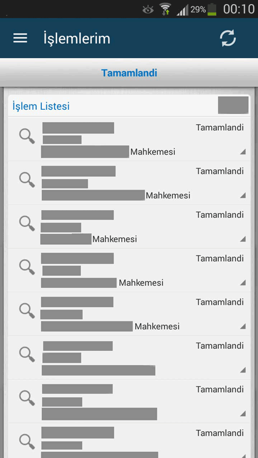Viewport: 258px width, 458px height.
Task: Click magnifier icon of sixth list entry
Action: click(x=27, y=354)
